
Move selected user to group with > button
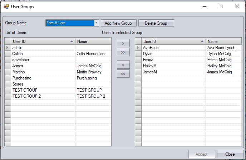123,43
